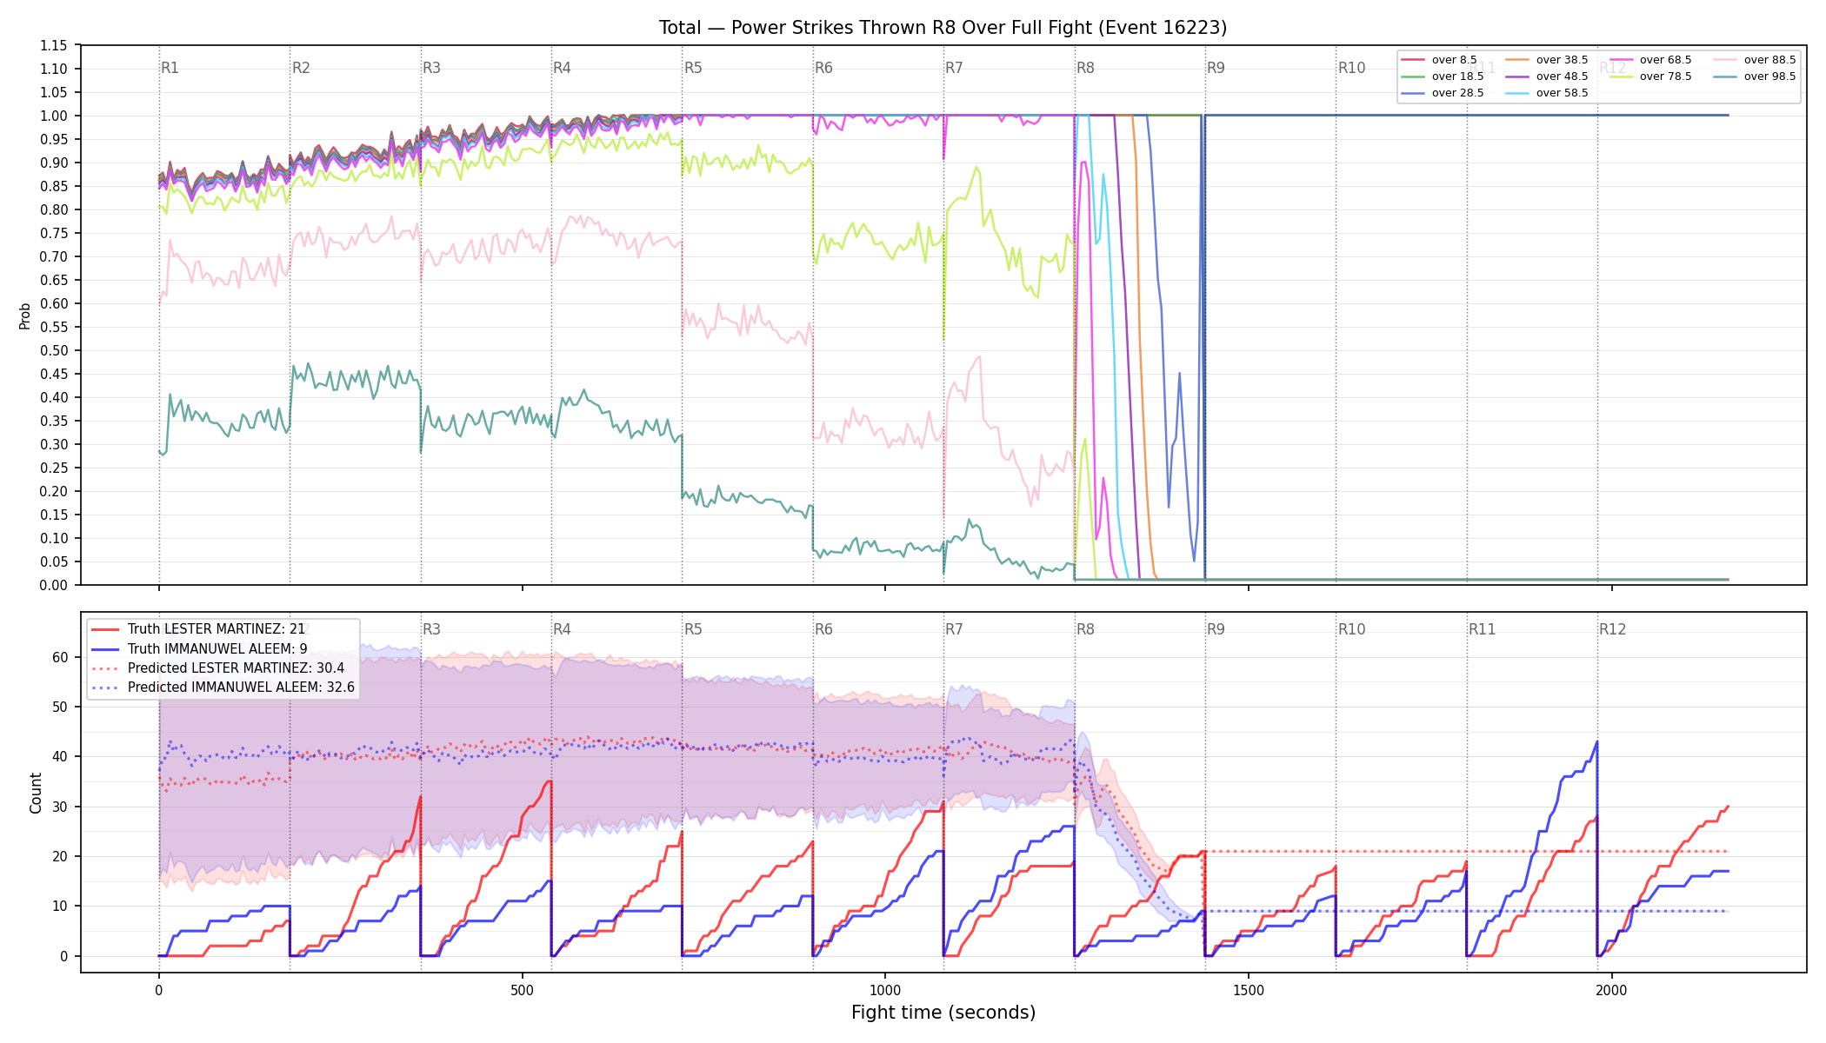Click the R2 round marker in top chart
This screenshot has height=1043, width=1826.
coord(301,68)
